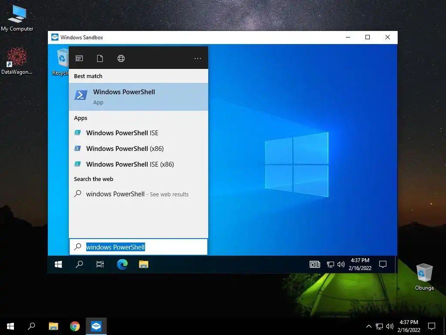Minimize the Windows Sandbox window

coord(348,38)
